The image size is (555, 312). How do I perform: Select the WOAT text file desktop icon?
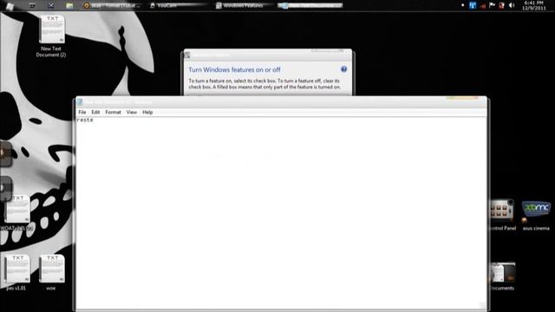[x=16, y=213]
